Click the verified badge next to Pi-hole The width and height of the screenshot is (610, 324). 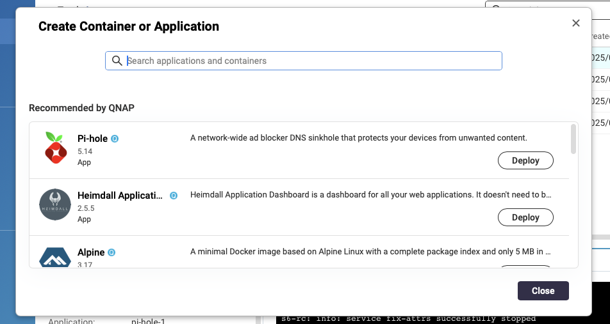pyautogui.click(x=115, y=139)
